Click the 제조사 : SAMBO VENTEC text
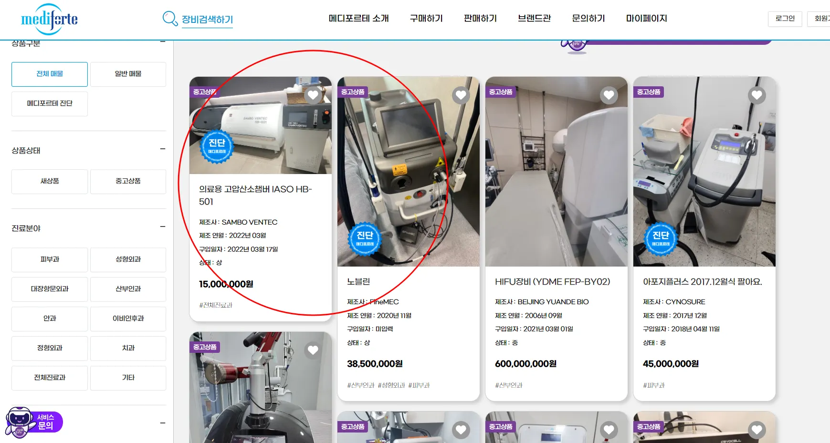The image size is (830, 443). [x=238, y=222]
